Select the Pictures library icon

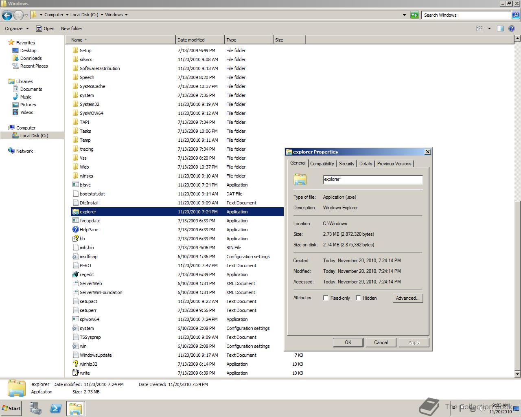(15, 105)
